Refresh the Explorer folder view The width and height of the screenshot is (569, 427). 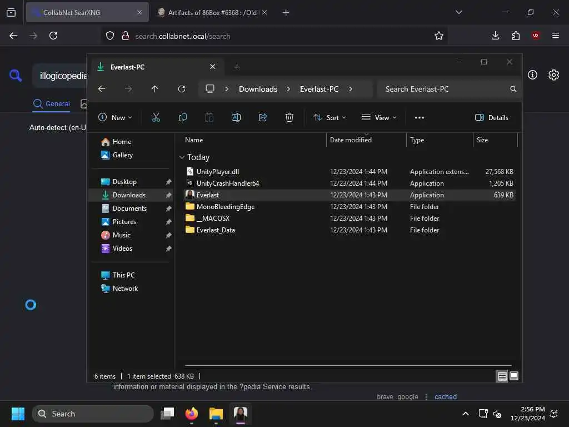tap(182, 89)
